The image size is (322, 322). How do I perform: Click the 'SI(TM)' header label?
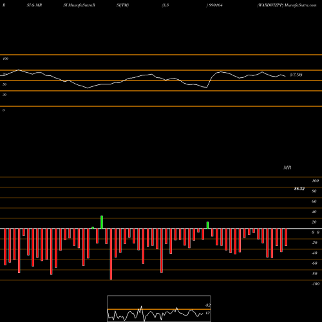click(122, 5)
